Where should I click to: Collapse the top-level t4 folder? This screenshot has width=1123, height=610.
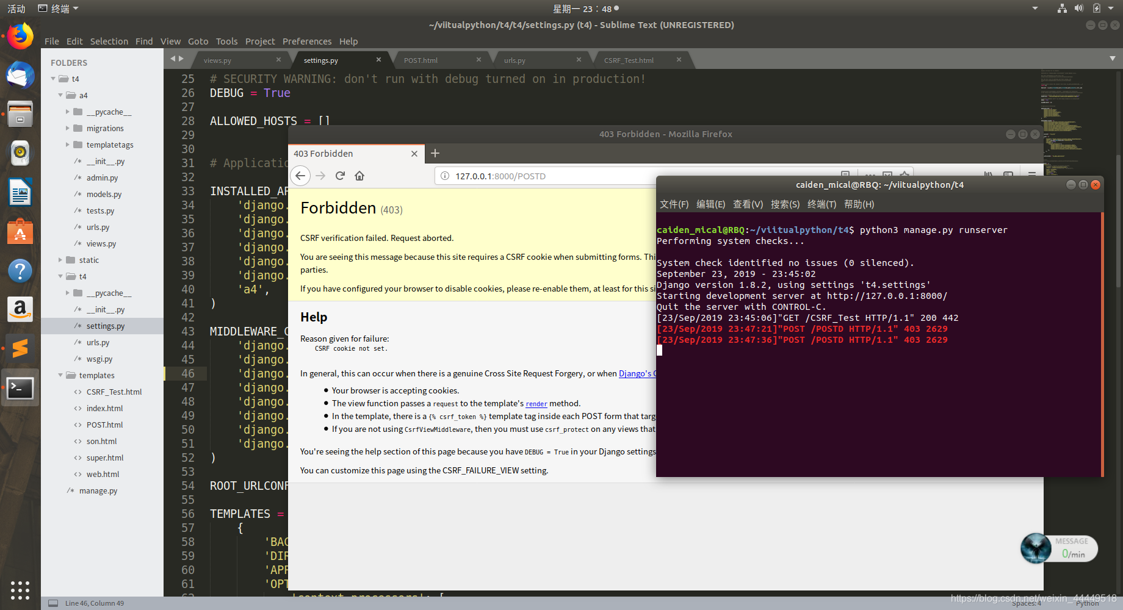[x=53, y=79]
